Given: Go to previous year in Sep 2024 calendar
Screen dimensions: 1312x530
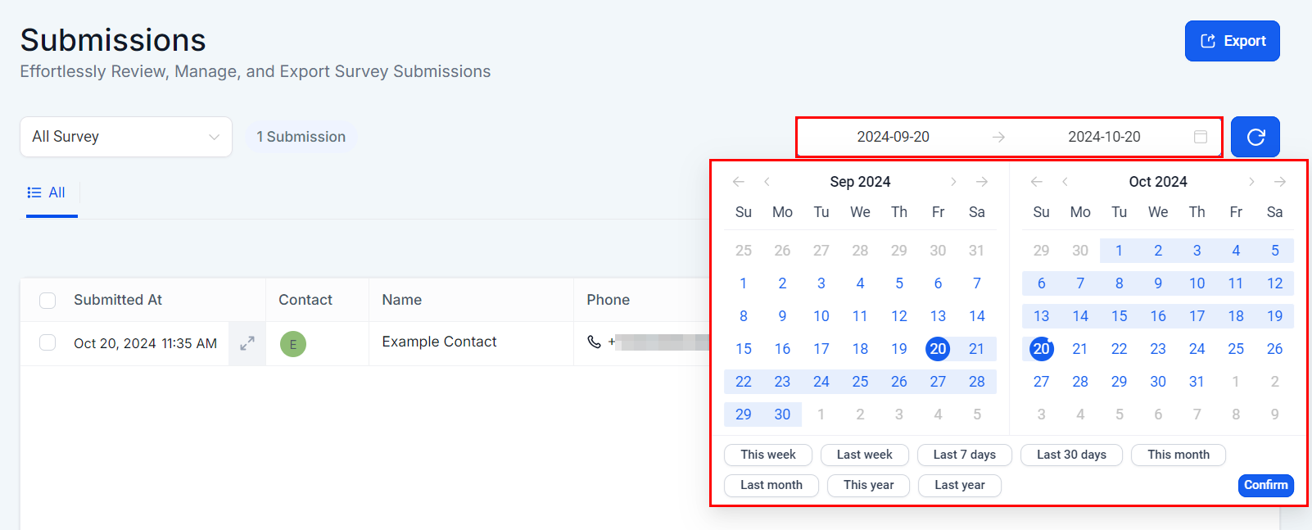Looking at the screenshot, I should (x=738, y=182).
